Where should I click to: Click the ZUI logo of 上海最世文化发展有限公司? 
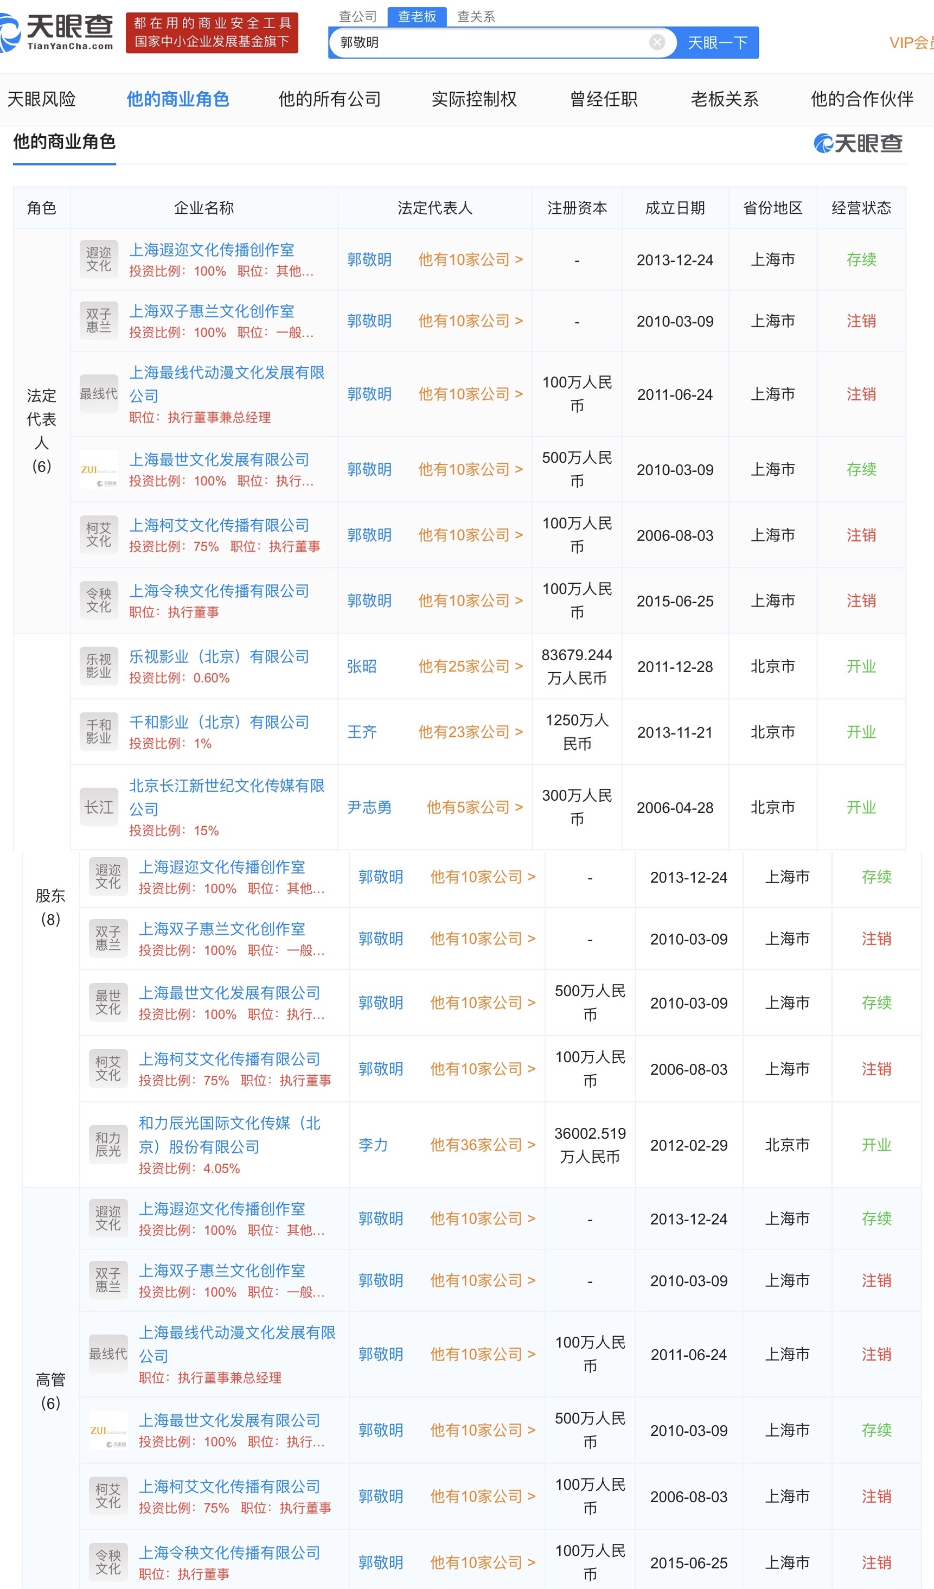coord(99,469)
